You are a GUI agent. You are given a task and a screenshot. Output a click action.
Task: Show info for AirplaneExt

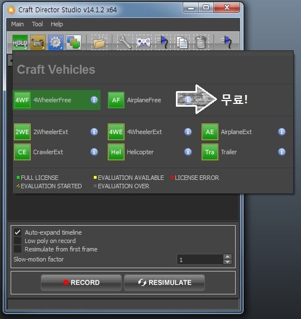pyautogui.click(x=281, y=132)
